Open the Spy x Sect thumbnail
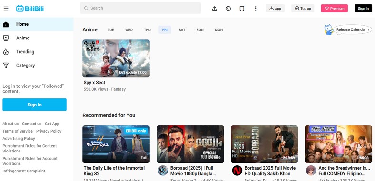This screenshot has height=181, width=375. click(x=116, y=58)
